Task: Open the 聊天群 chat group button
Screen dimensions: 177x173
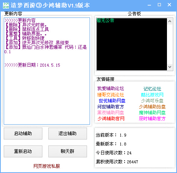Action: [x=68, y=151]
